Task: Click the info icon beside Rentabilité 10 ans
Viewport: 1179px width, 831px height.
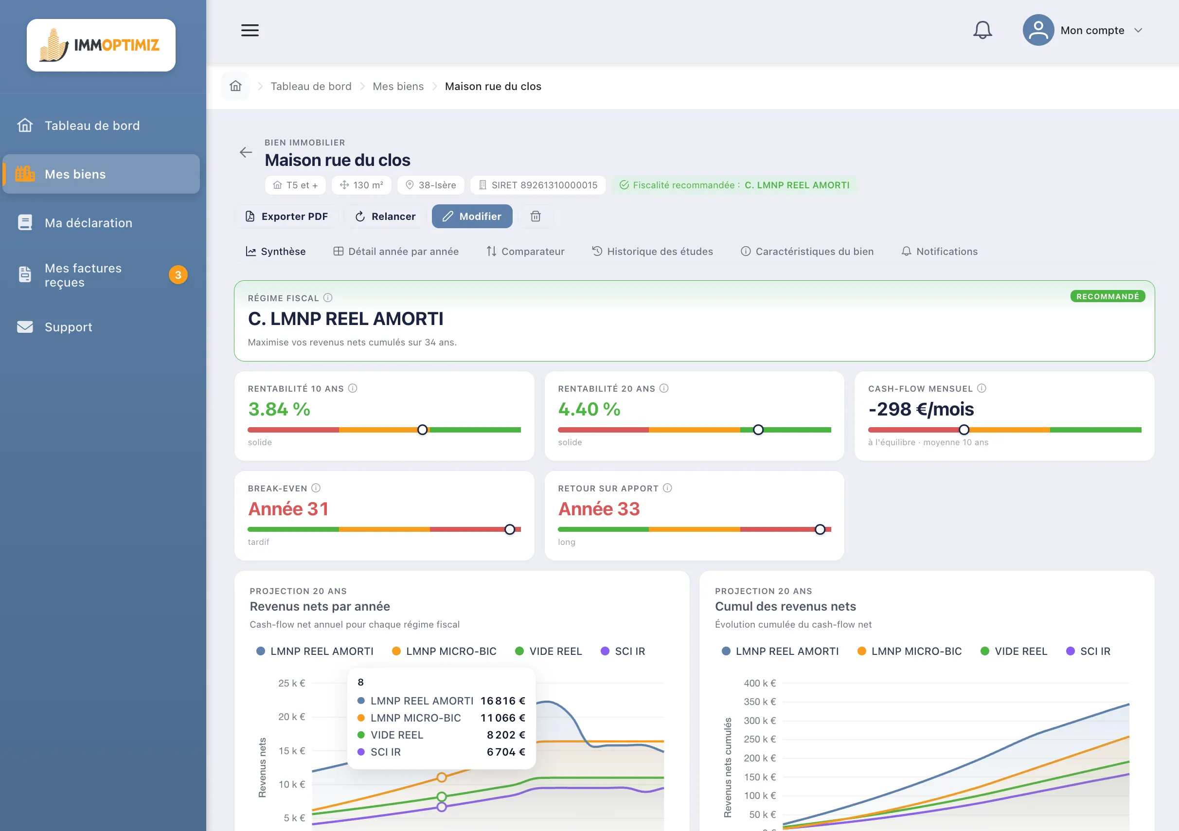Action: tap(353, 388)
